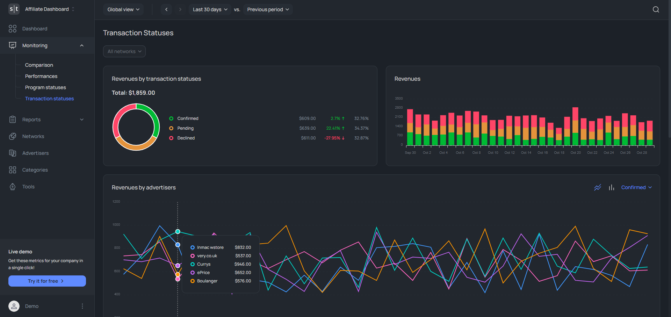Image resolution: width=671 pixels, height=317 pixels.
Task: Click the Inmac wstore tooltip row
Action: coord(221,247)
